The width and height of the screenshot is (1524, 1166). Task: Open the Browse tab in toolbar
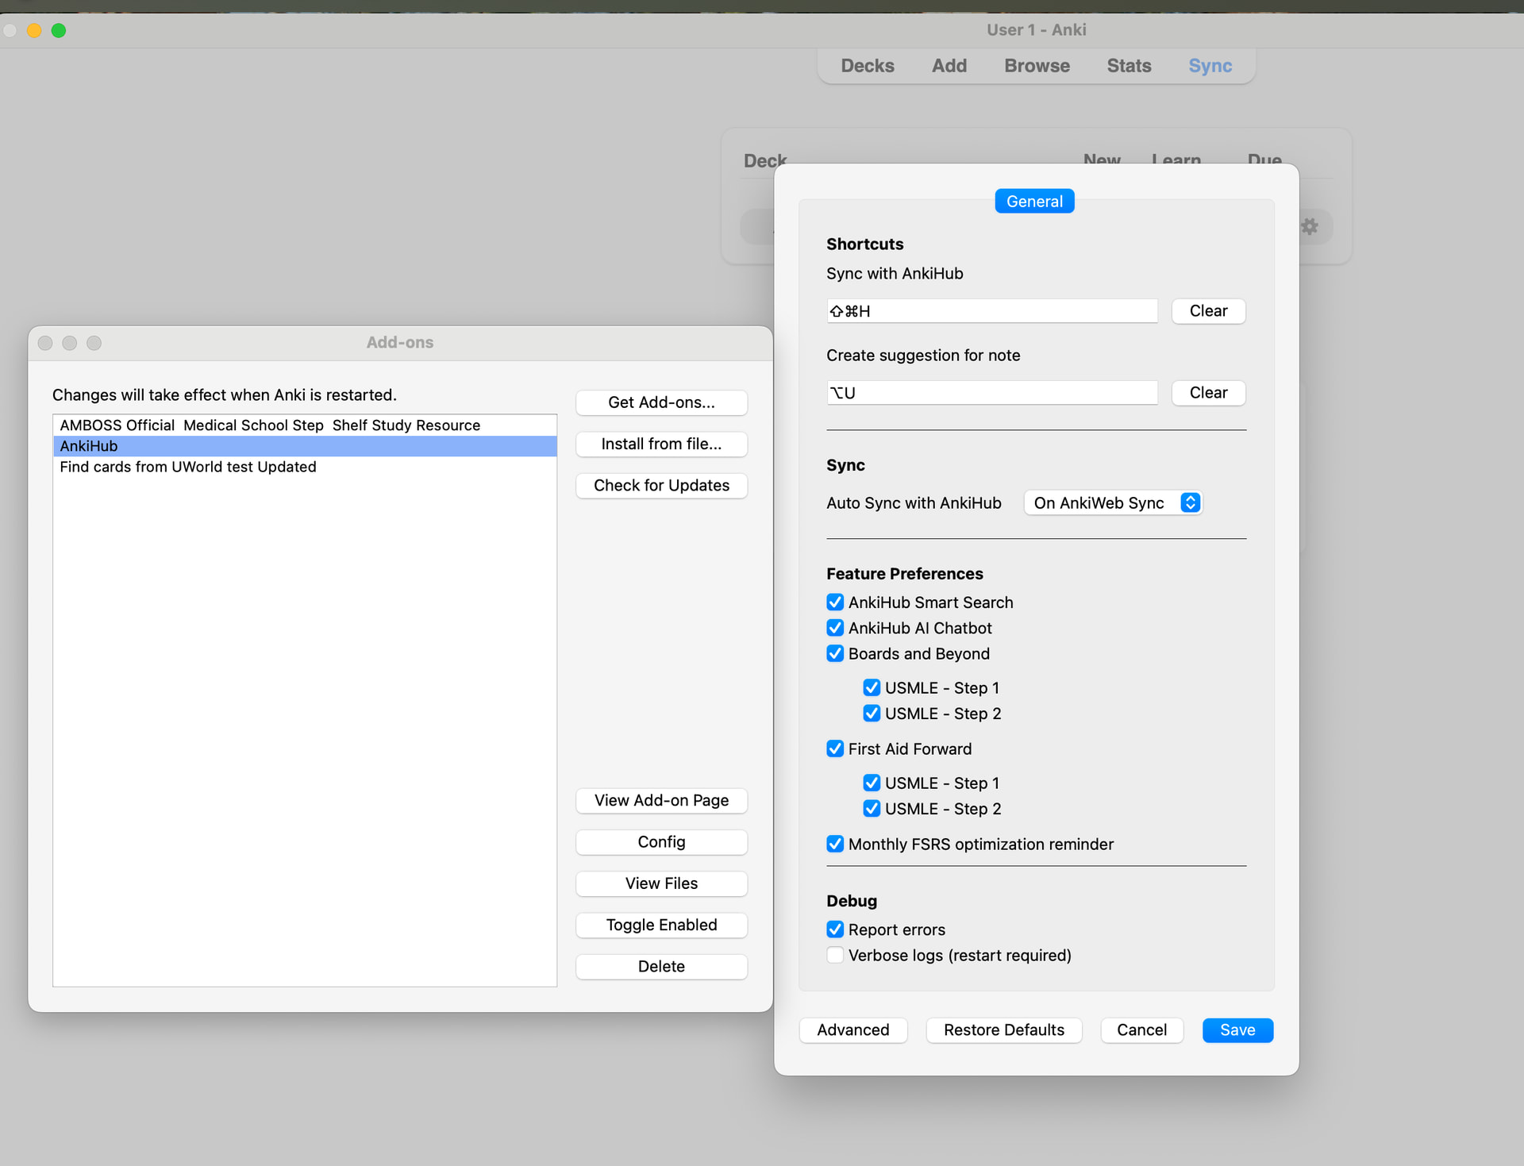pos(1037,66)
